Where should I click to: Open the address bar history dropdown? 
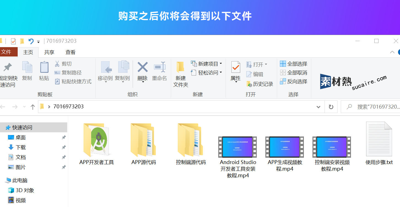tap(318, 107)
